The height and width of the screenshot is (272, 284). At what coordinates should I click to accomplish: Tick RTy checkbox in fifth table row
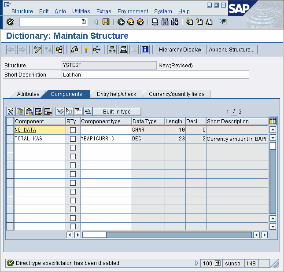pos(73,165)
